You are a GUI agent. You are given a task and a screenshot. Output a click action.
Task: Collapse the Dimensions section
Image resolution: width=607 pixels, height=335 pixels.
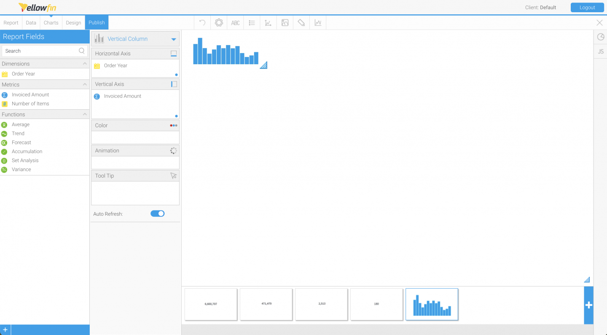tap(85, 63)
